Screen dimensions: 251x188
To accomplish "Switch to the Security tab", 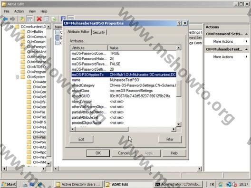I will (99, 32).
